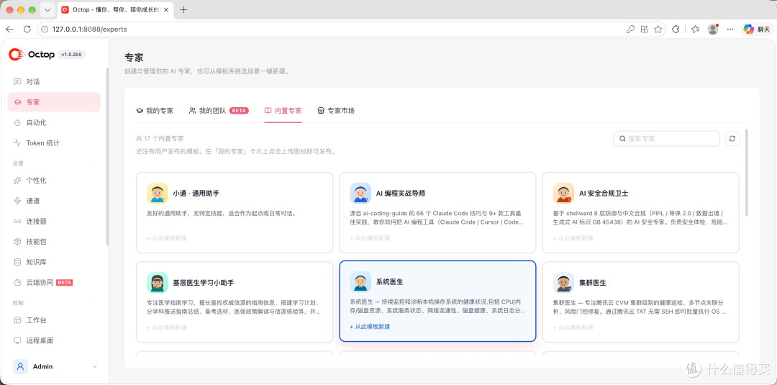Screen dimensions: 777x385
Task: Click the 系统医生 avatar icon
Action: point(360,281)
